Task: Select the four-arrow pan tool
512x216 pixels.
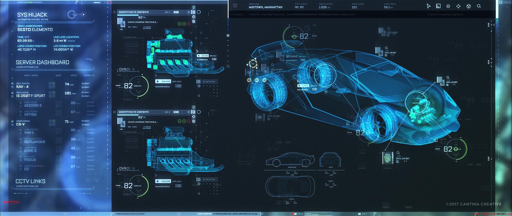Action: click(458, 6)
